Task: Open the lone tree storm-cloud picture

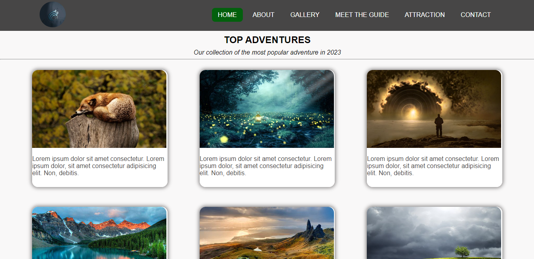Action: [434, 233]
